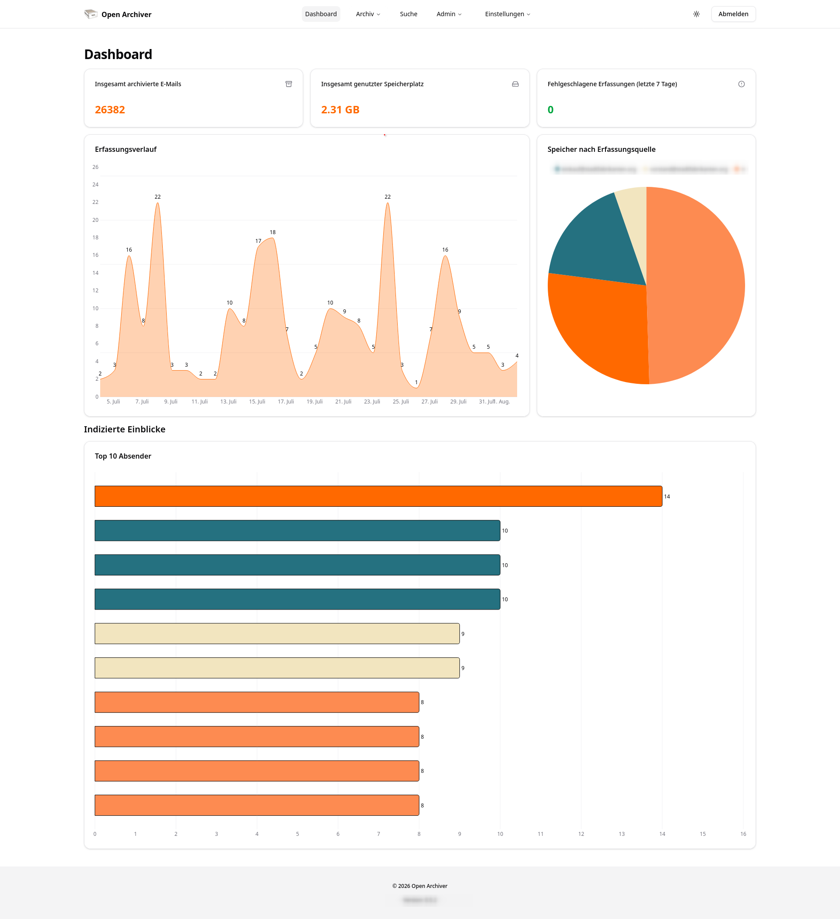840x919 pixels.
Task: Go to the Suche page
Action: [408, 14]
